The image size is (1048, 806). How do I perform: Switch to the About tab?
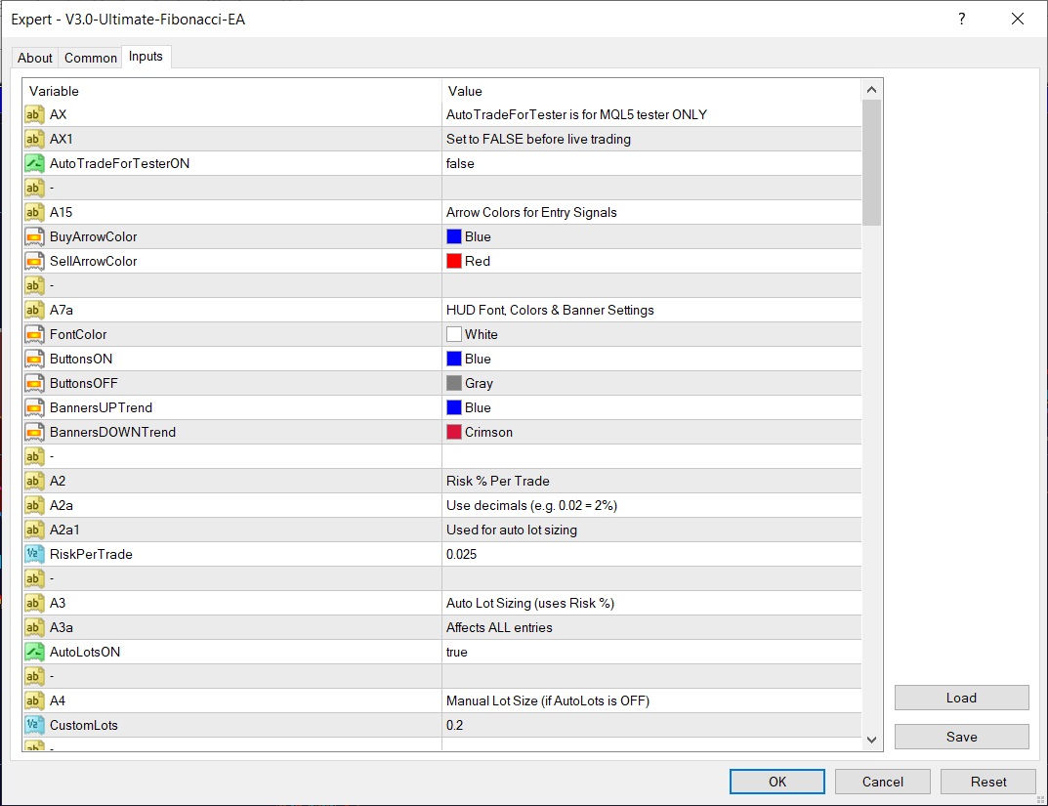[35, 58]
